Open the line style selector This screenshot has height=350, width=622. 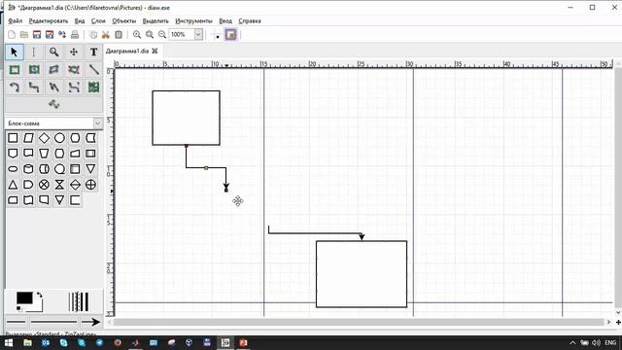(53, 322)
